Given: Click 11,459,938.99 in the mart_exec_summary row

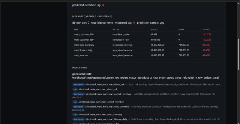Looking at the screenshot, I should [157, 45].
